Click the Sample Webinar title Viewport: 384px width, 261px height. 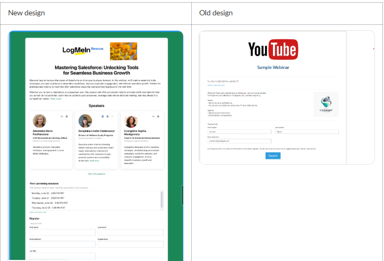[x=272, y=67]
